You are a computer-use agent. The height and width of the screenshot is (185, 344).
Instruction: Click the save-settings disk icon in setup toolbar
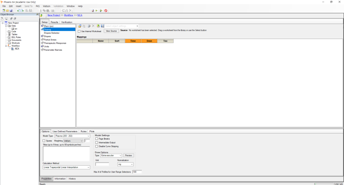click(x=102, y=26)
